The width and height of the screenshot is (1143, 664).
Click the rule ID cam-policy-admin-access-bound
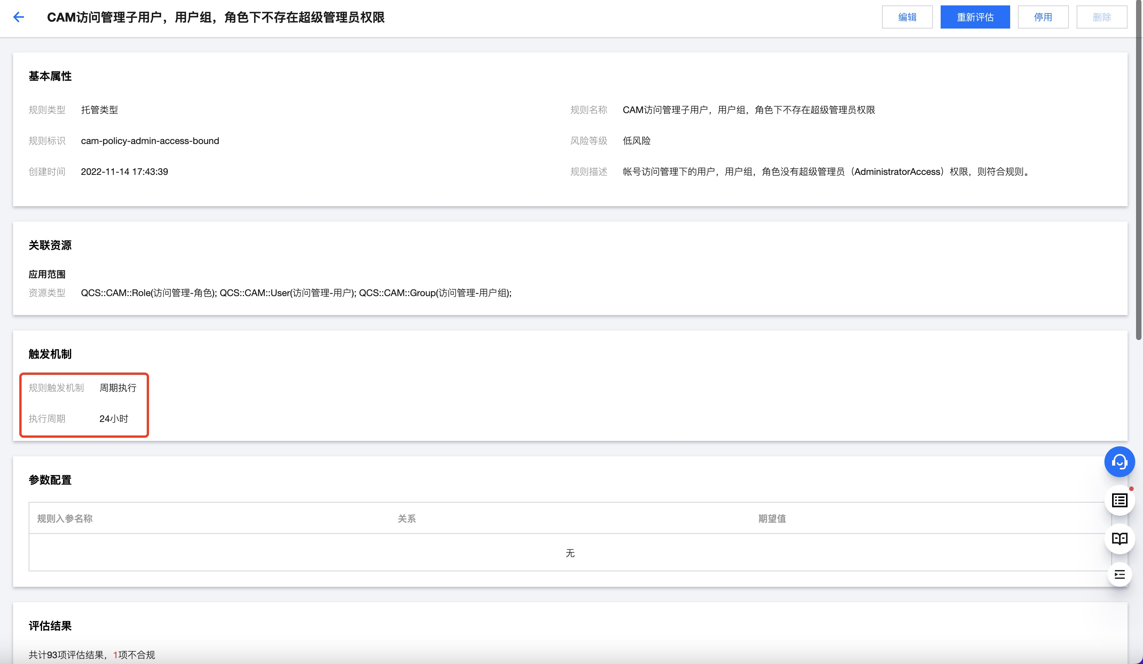pos(150,141)
